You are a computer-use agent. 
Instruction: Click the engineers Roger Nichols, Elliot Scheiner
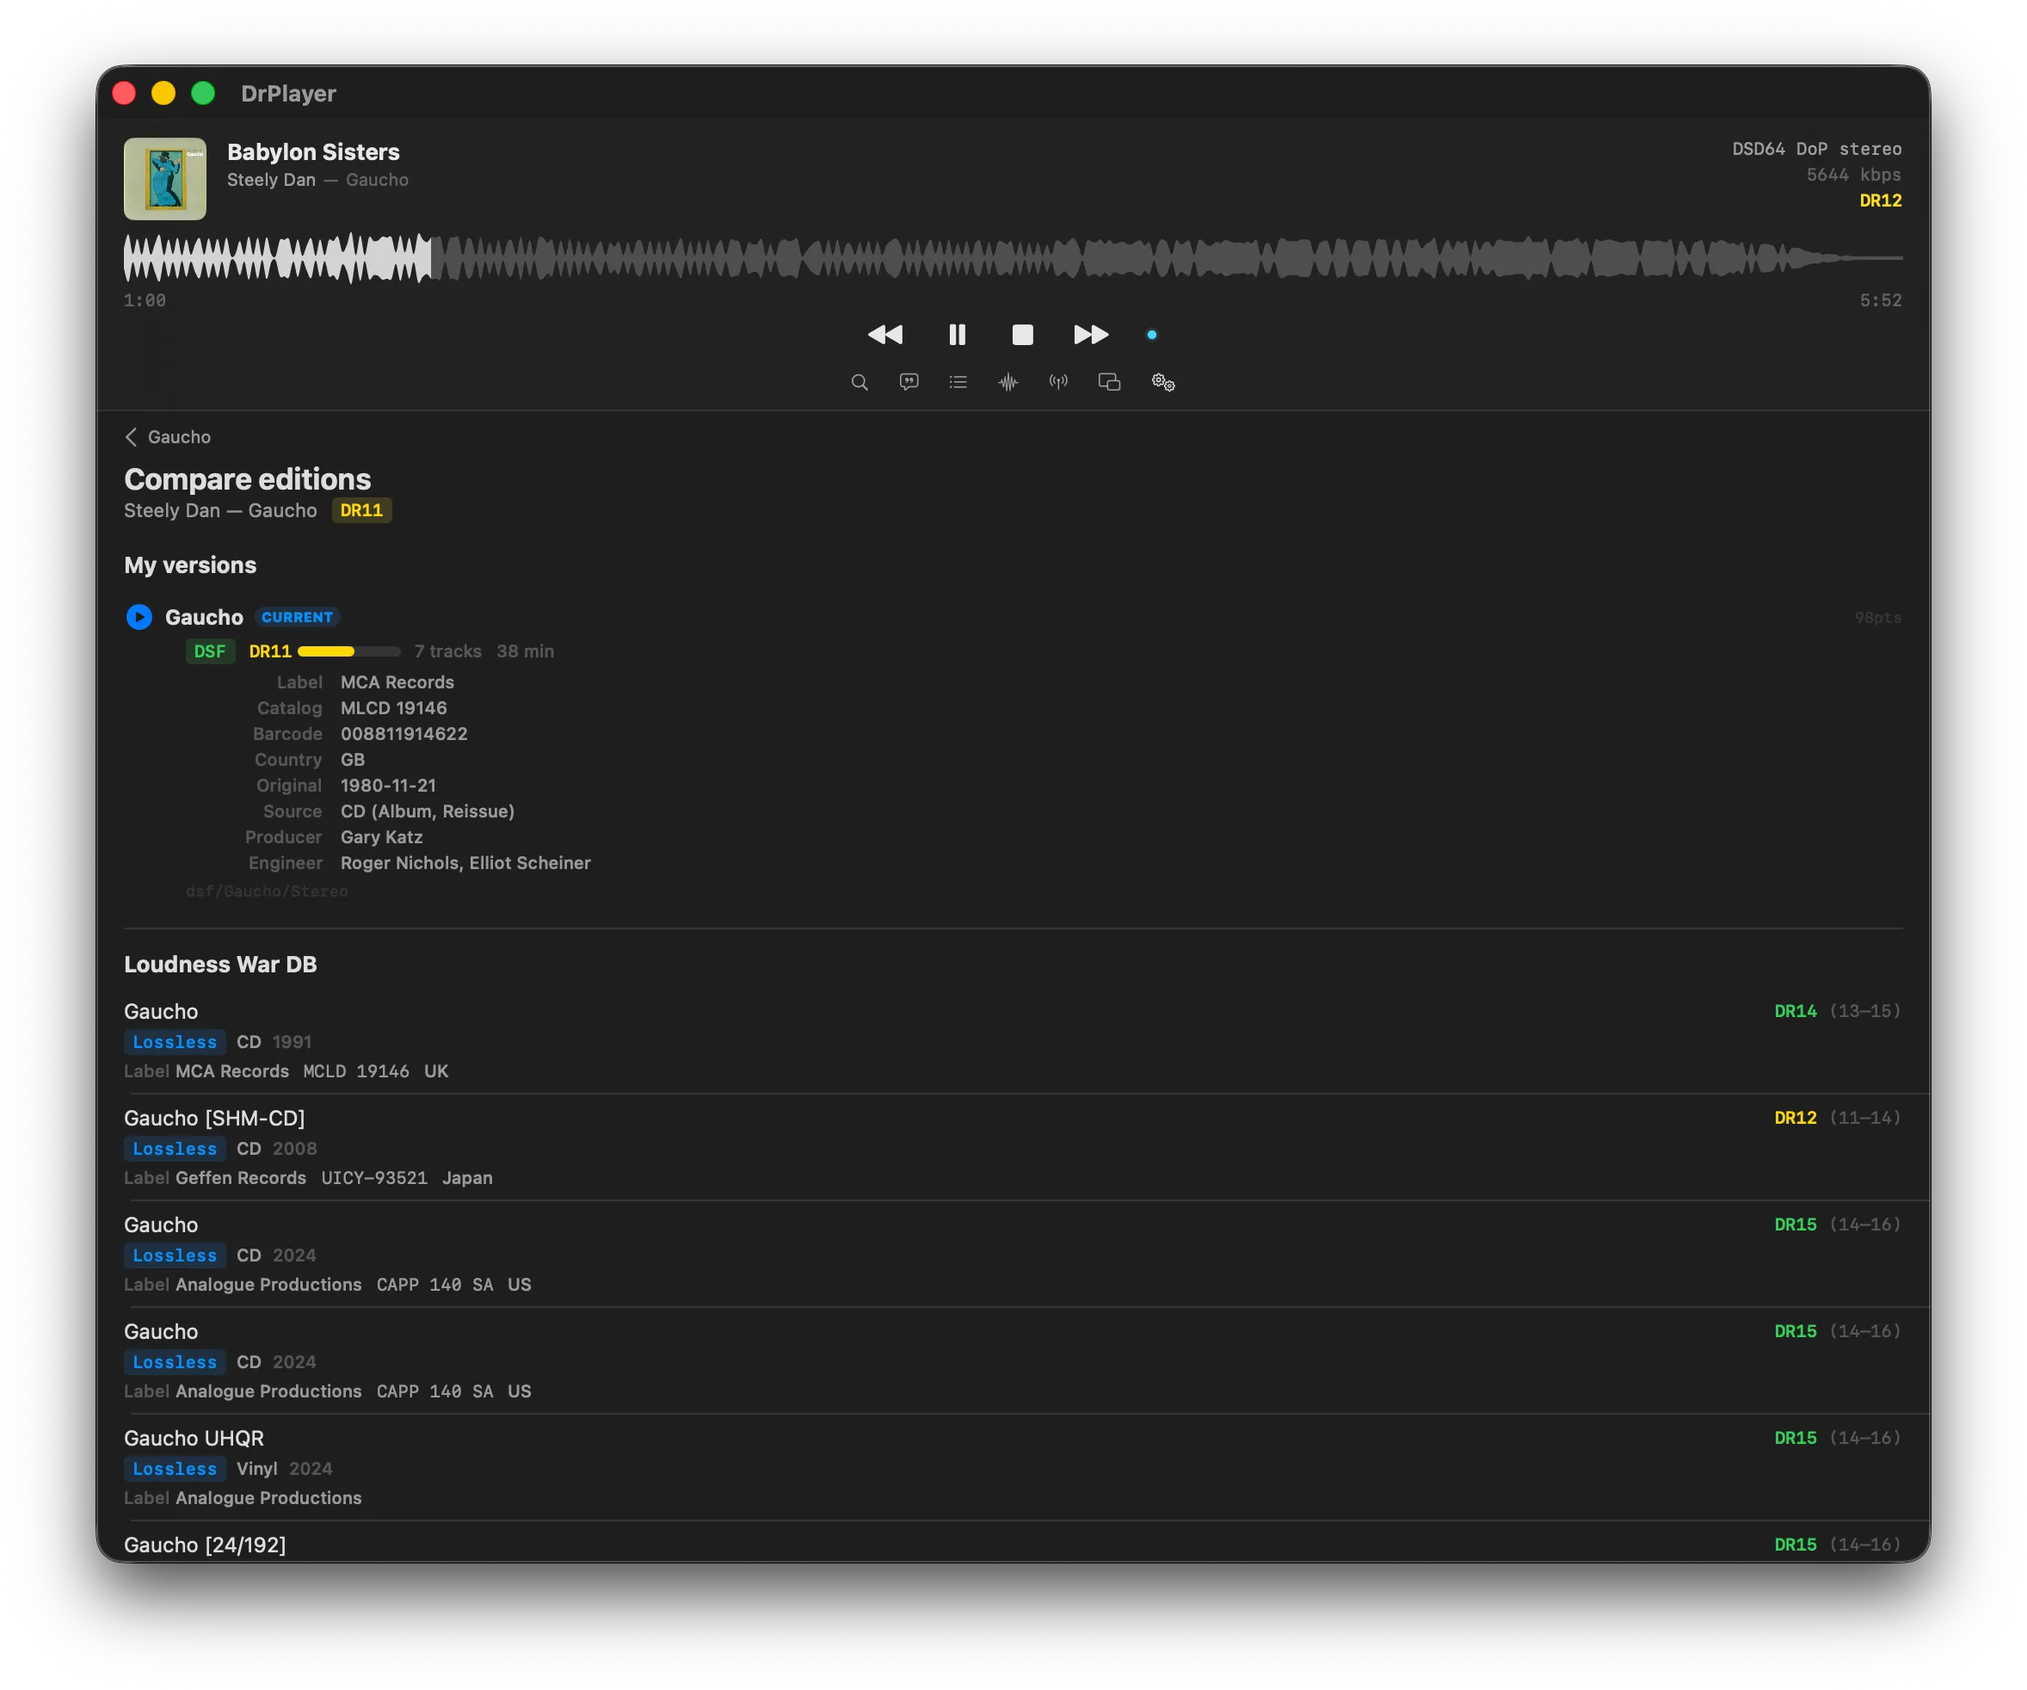[x=465, y=864]
